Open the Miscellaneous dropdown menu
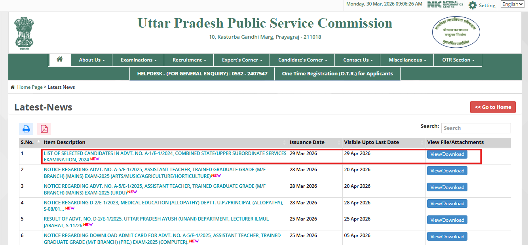528x245 pixels. coord(406,60)
